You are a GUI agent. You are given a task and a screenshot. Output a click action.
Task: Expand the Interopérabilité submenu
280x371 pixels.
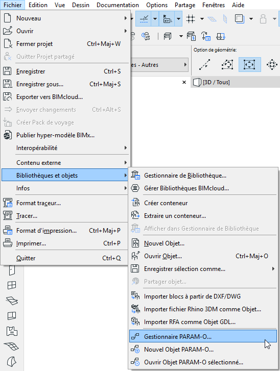(x=65, y=148)
